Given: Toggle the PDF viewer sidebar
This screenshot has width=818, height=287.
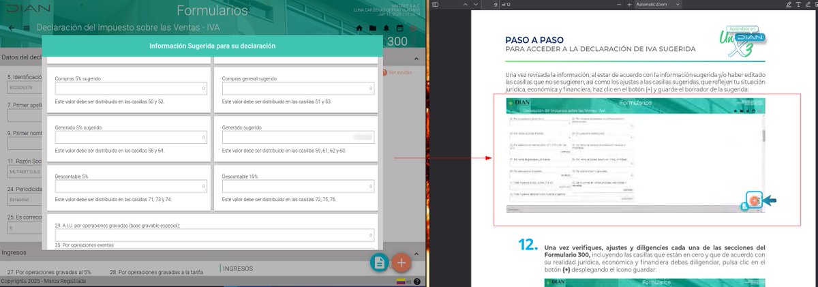Looking at the screenshot, I should [436, 5].
